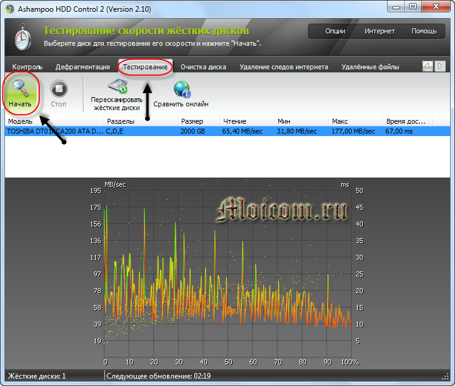Viewport: 455px width, 386px height.
Task: Open the Дефрагментация tab
Action: 83,67
